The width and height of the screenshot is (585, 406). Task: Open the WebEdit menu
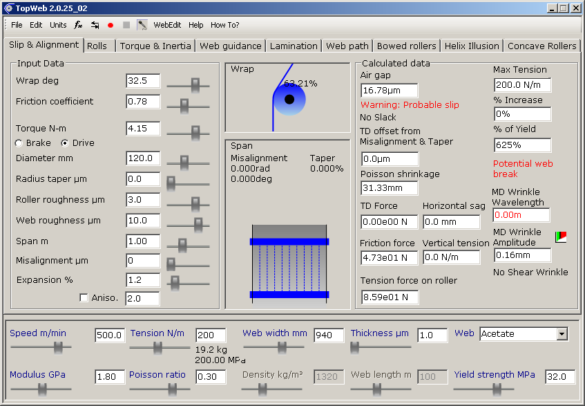[x=167, y=25]
